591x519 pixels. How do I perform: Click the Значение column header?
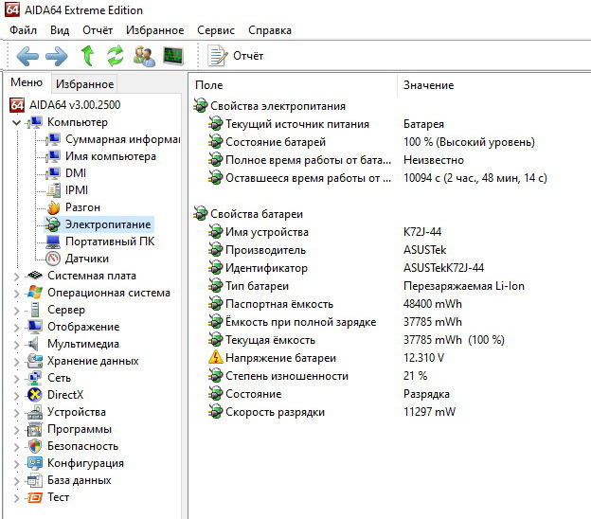tap(427, 85)
